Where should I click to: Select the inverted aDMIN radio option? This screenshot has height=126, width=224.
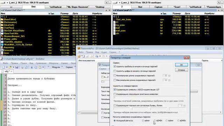[178, 120]
